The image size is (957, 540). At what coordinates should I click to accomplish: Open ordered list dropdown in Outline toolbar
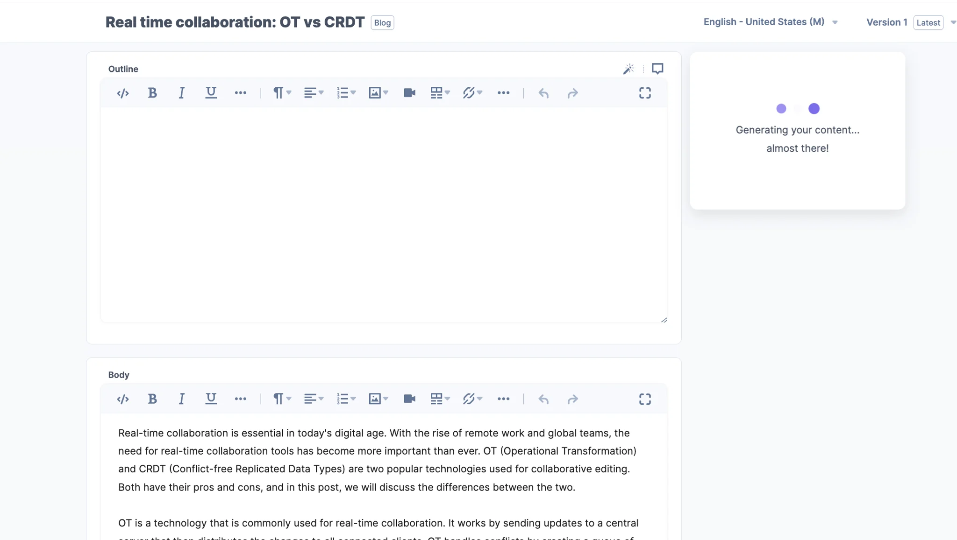(346, 93)
